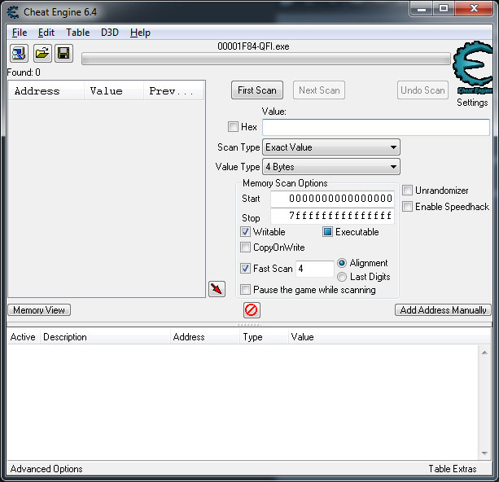Click the open folder toolbar icon
Screen dimensions: 499x482
(42, 53)
